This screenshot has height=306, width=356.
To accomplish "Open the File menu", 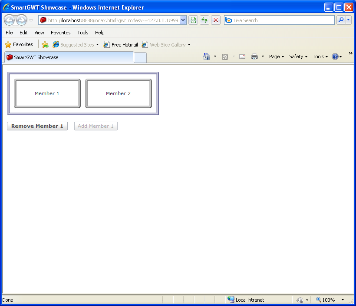I will [9, 33].
